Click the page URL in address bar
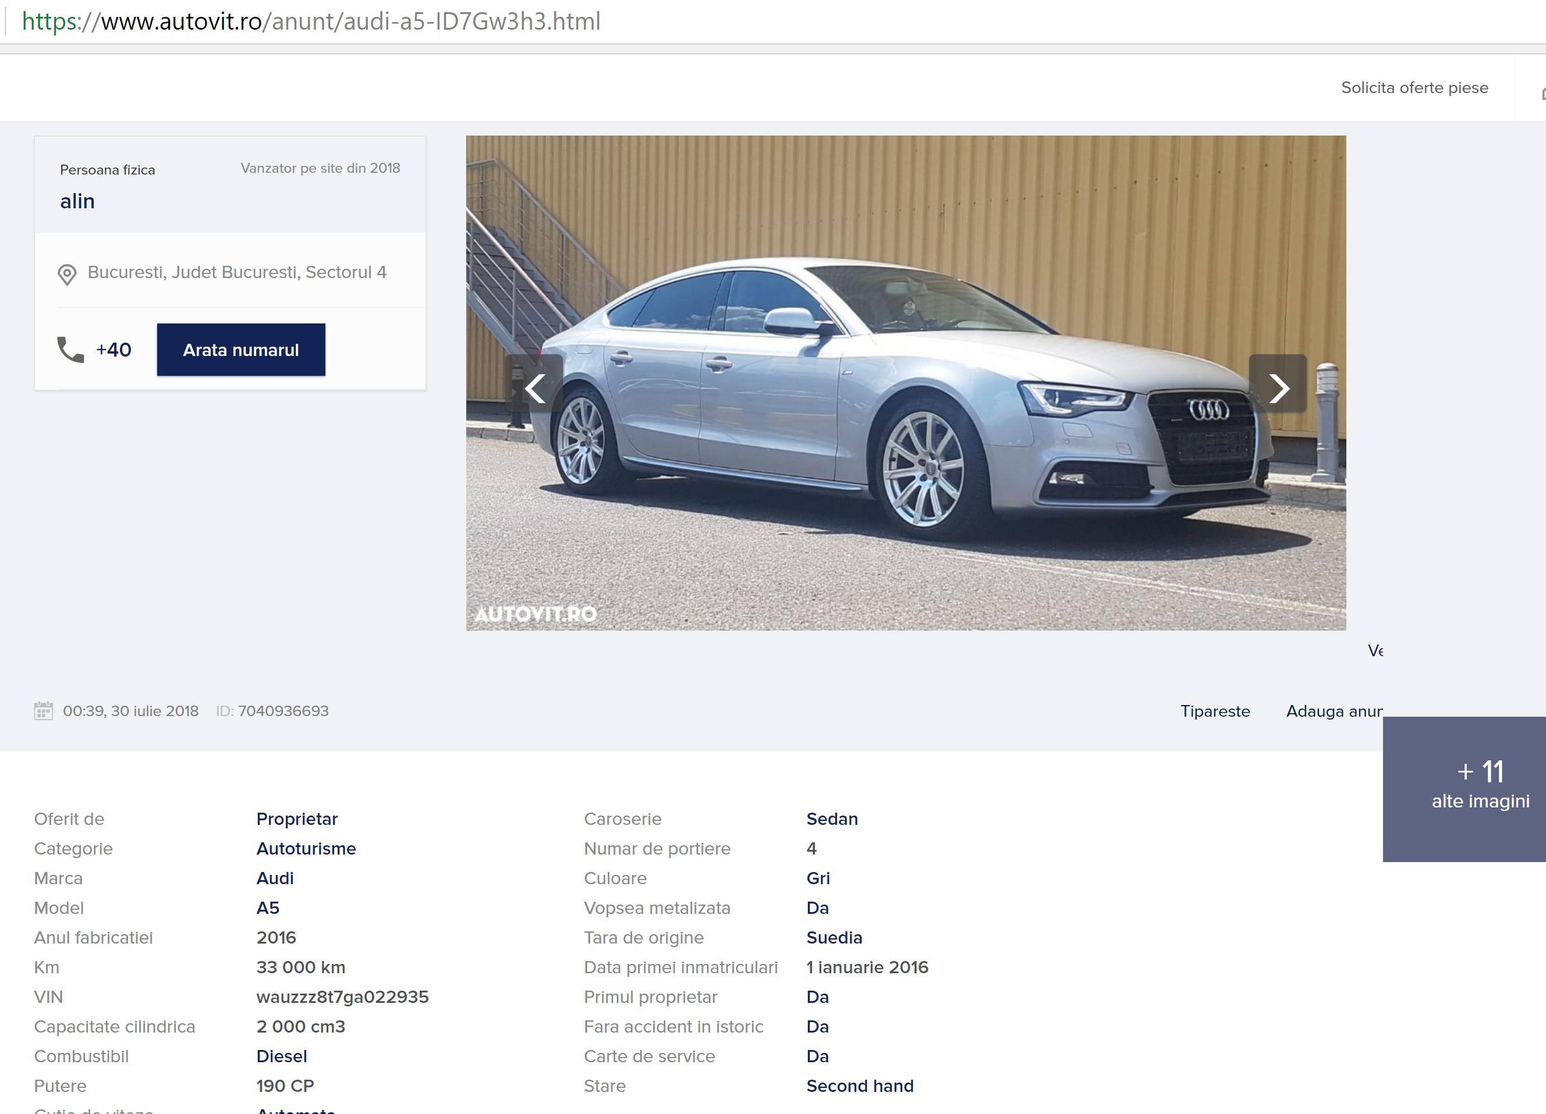Viewport: 1546px width, 1114px height. (x=311, y=21)
